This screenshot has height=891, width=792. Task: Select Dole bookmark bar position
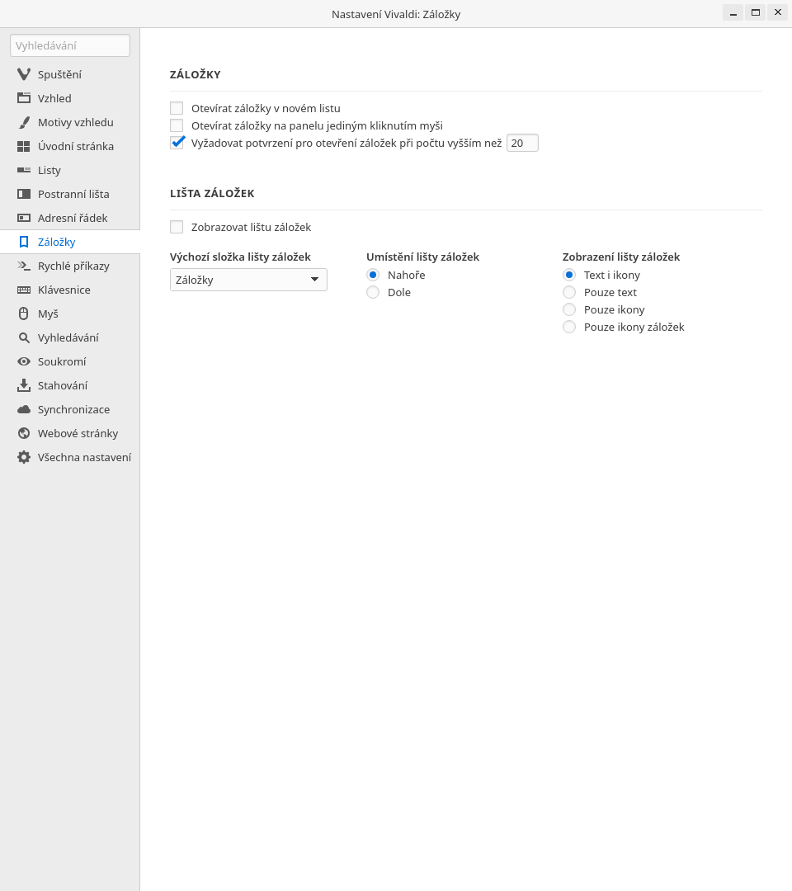tap(373, 292)
